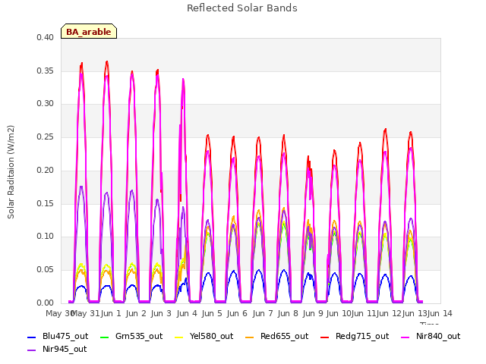
Task: Click the red Redg715_out legend swatch
Action: [x=325, y=337]
